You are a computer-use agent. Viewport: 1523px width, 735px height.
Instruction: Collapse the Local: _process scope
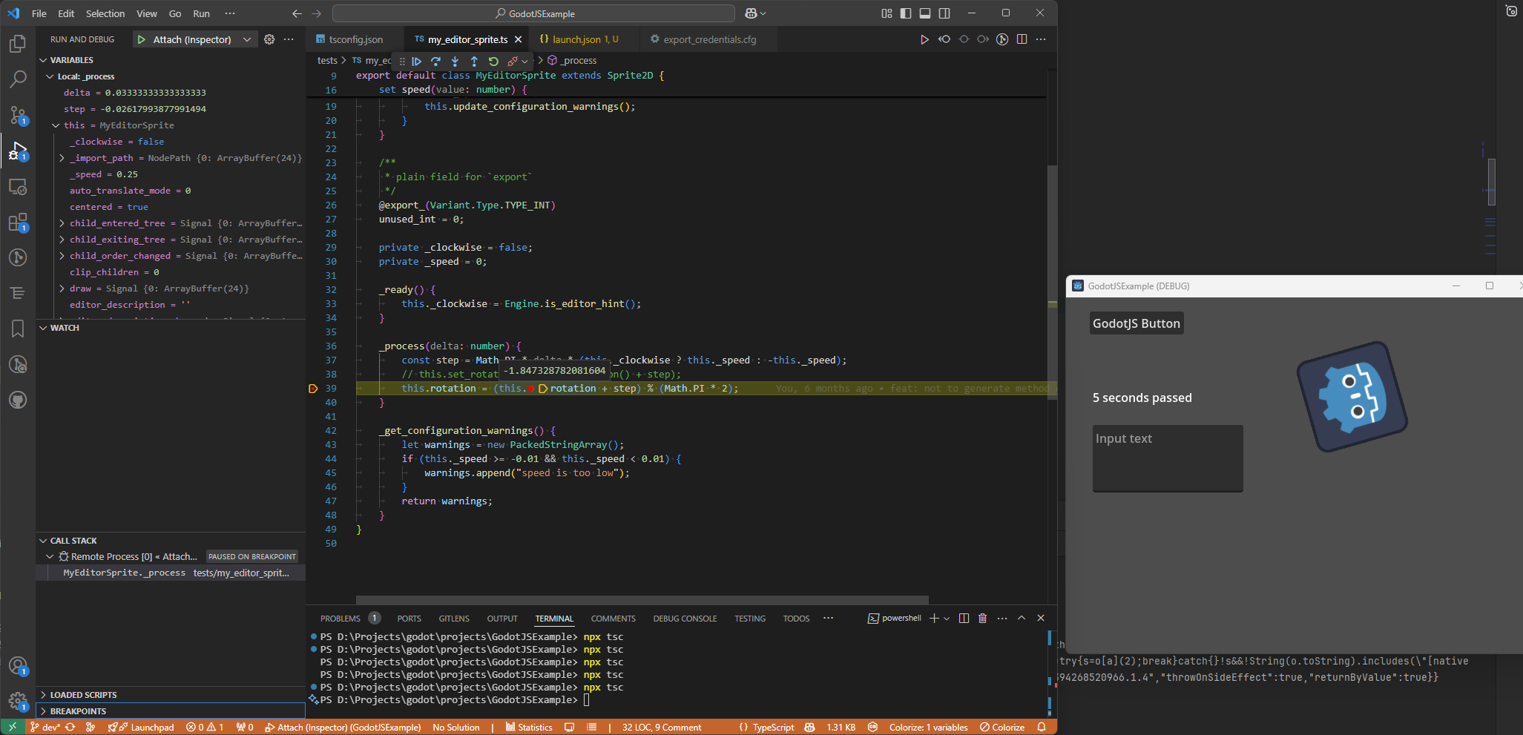tap(50, 76)
